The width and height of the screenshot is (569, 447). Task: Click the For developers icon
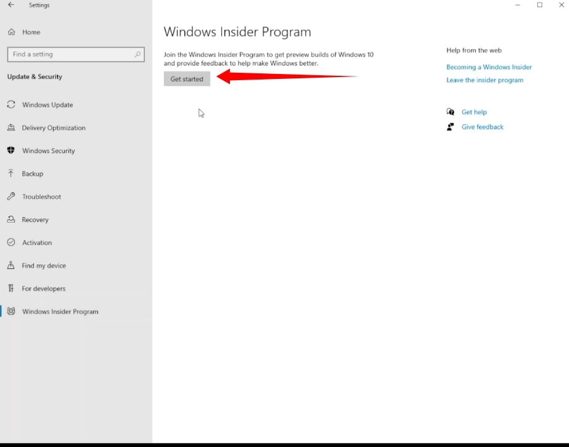11,288
